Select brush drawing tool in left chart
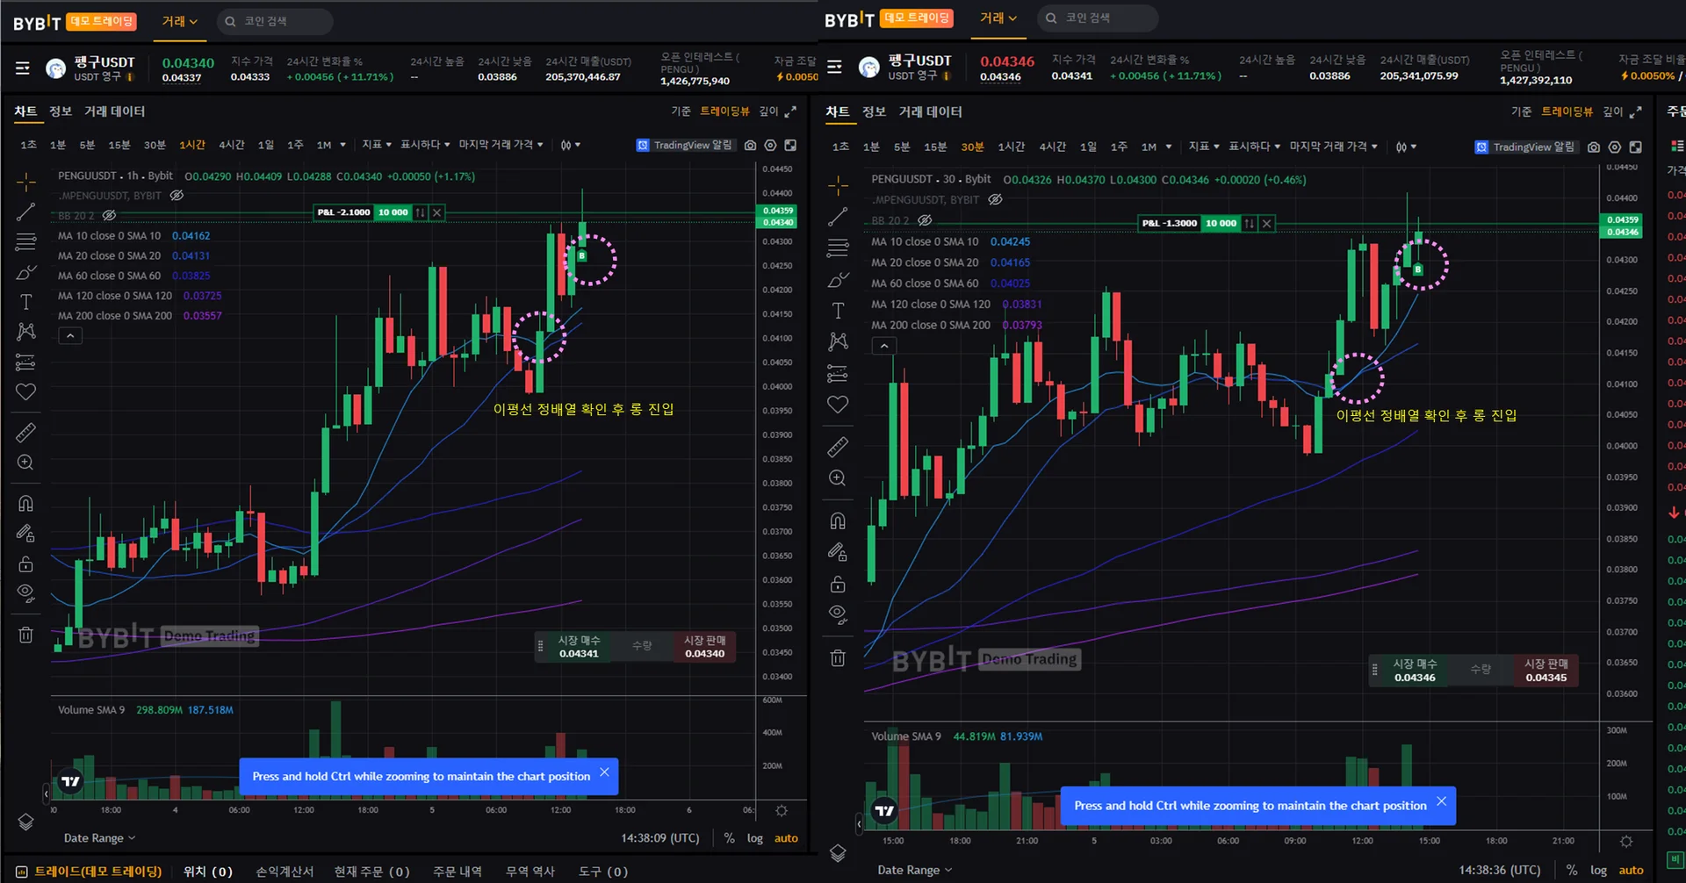The width and height of the screenshot is (1686, 883). (26, 272)
